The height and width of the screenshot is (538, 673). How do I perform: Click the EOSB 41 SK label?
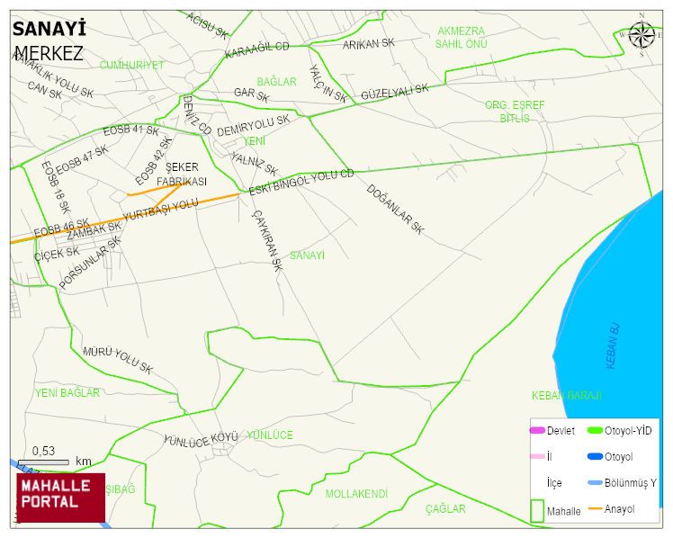click(131, 130)
